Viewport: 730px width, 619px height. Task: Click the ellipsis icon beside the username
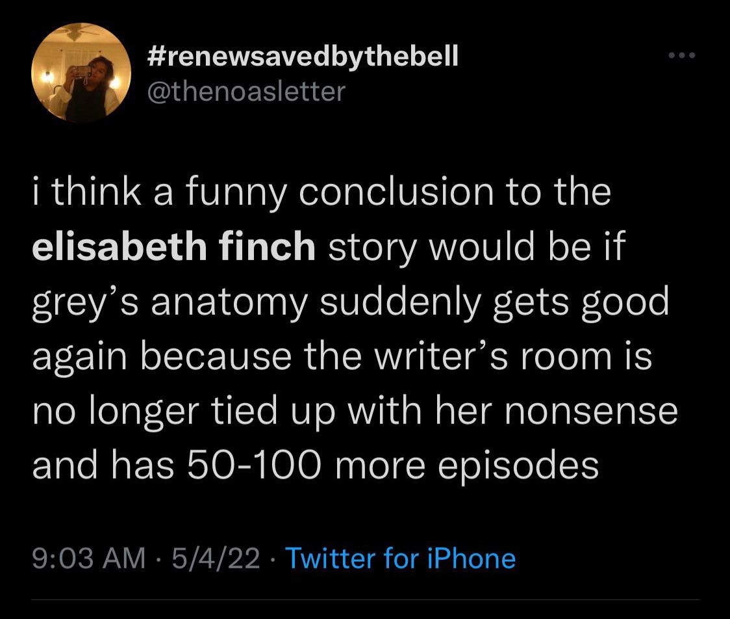683,55
